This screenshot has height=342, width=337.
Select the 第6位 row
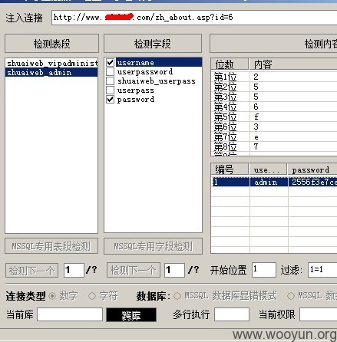point(274,127)
